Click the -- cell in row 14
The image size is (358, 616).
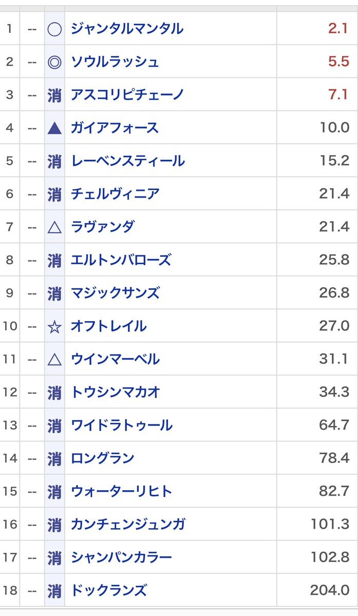32,458
